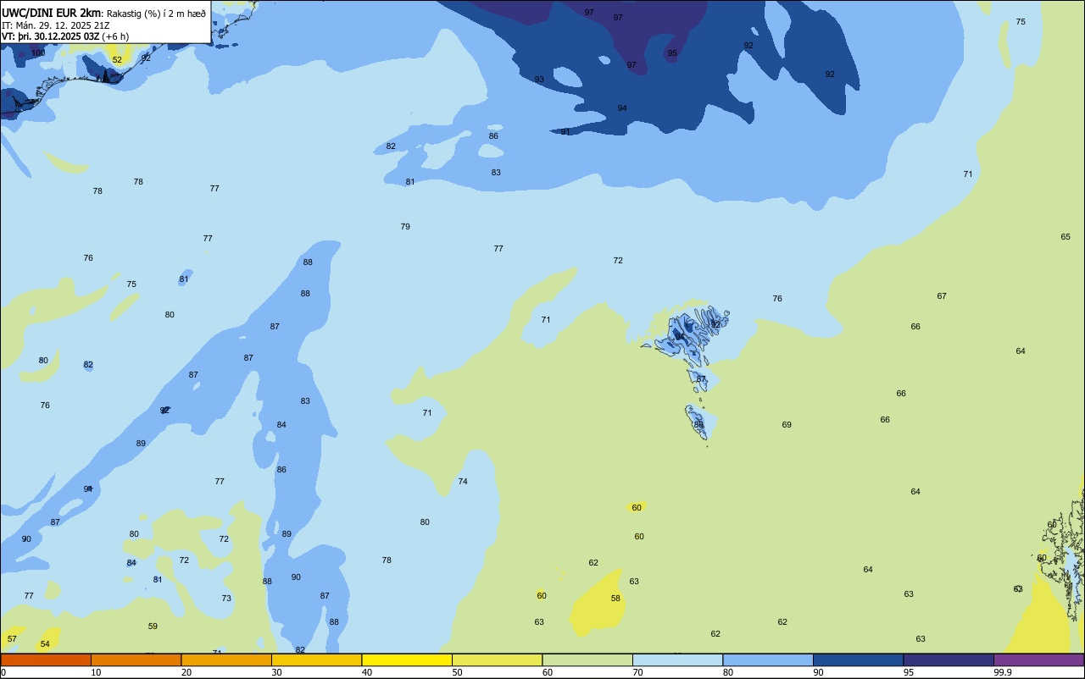
Task: Click the value 58 in yellow patch
Action: (x=615, y=598)
